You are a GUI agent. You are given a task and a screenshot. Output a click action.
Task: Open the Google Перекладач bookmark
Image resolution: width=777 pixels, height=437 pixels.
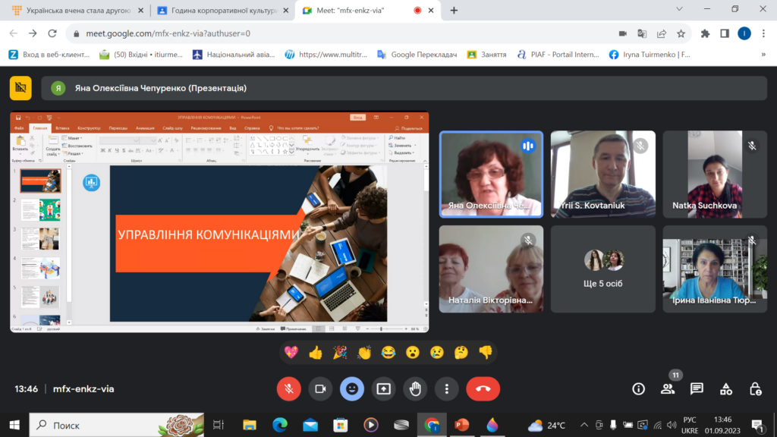(416, 55)
